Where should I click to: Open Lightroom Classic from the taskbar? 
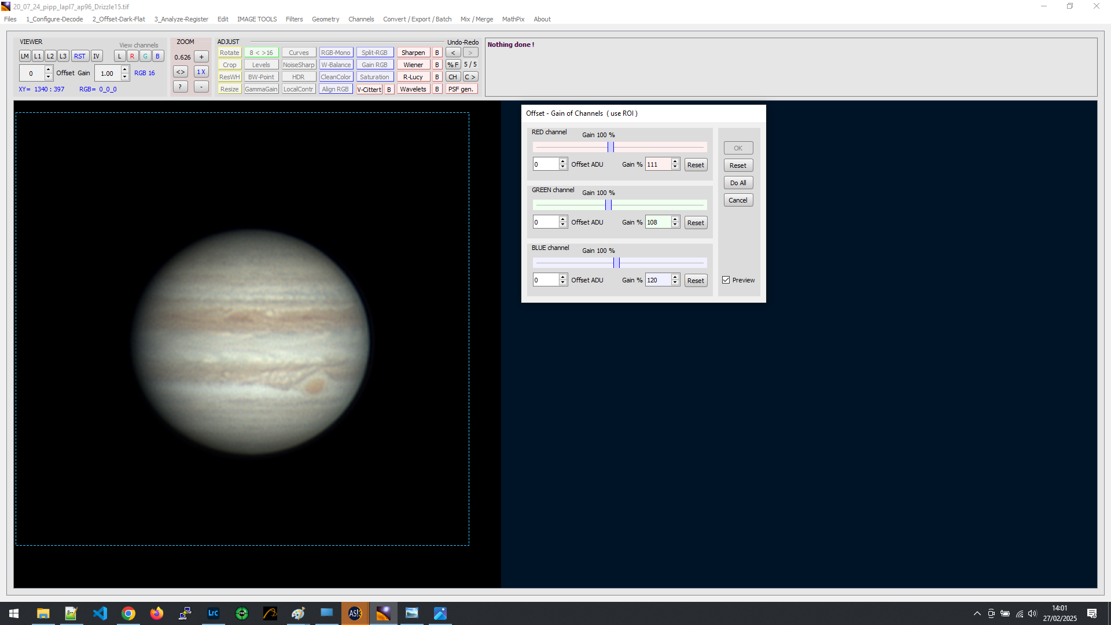pos(213,613)
